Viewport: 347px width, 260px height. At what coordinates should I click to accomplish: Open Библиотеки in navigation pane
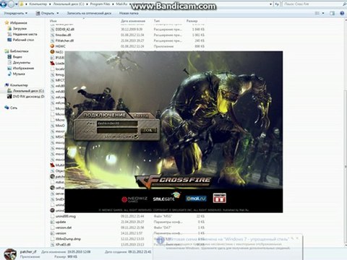click(x=20, y=51)
